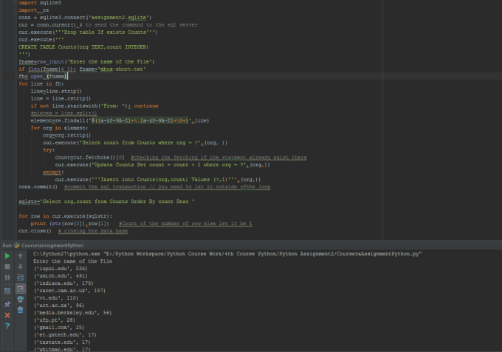The image size is (502, 352).
Task: Click the 'org=org.rstrip()' code line
Action: (67, 135)
